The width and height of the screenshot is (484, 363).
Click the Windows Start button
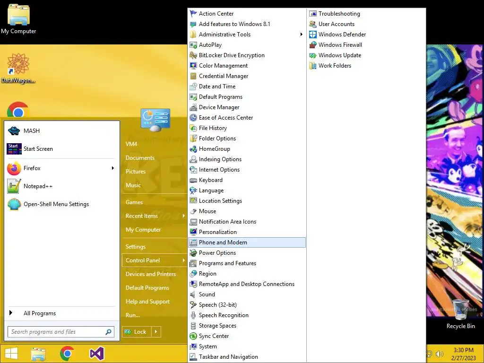pyautogui.click(x=11, y=354)
